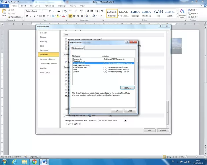Select AutoRecover files in file types list

click(x=80, y=67)
